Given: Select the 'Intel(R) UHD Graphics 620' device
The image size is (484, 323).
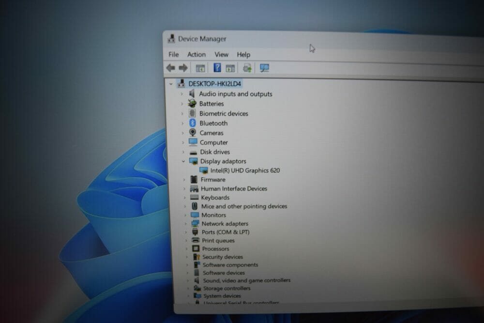Looking at the screenshot, I should point(245,170).
